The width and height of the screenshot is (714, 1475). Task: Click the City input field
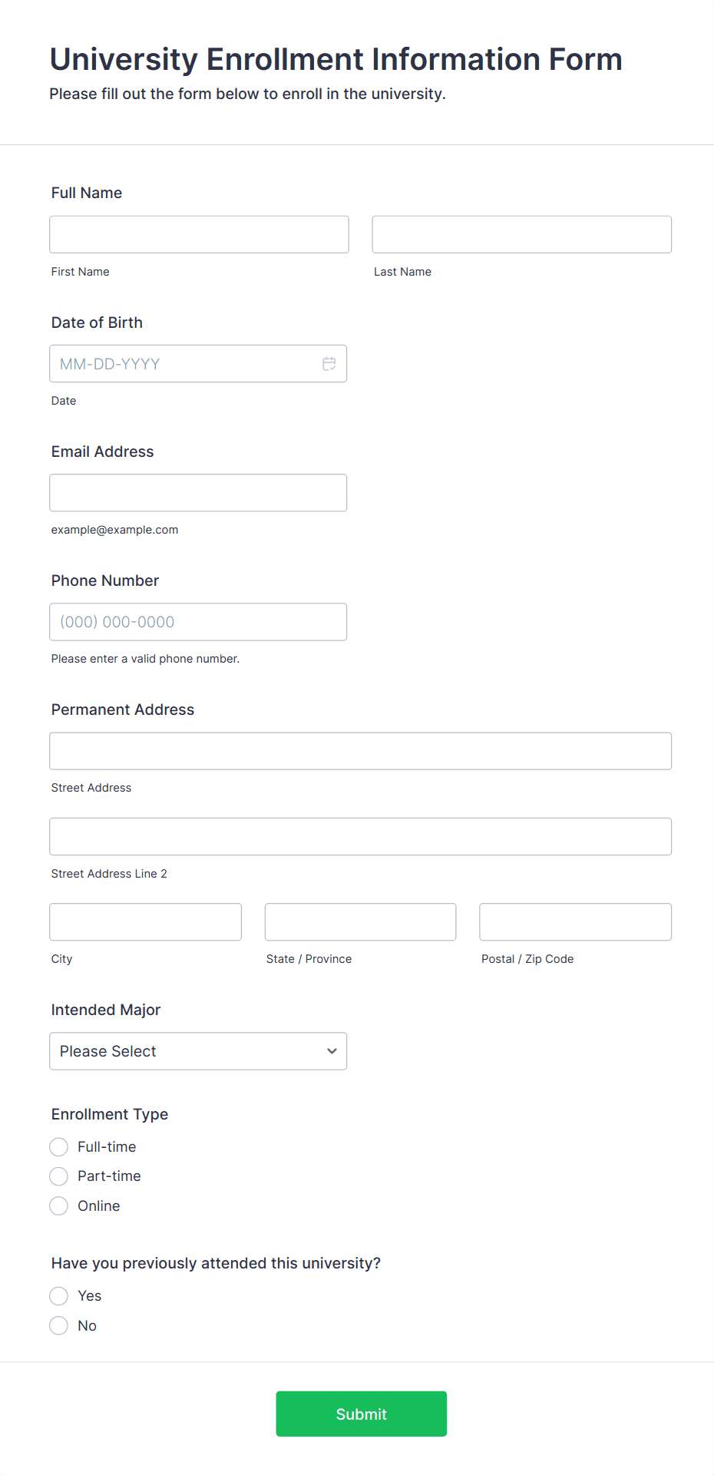(145, 922)
